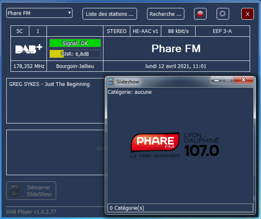Viewport: 261px width, 219px height.
Task: Click the Démarrer SlideShow button
Action: click(x=31, y=191)
